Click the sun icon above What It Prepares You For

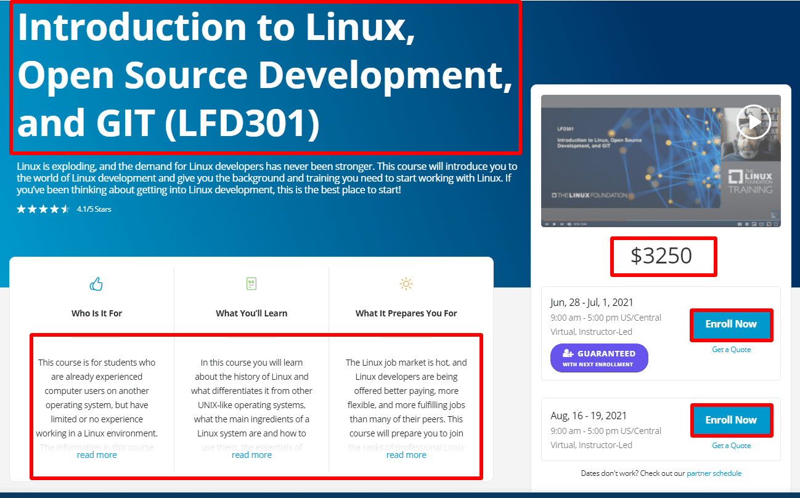coord(406,284)
